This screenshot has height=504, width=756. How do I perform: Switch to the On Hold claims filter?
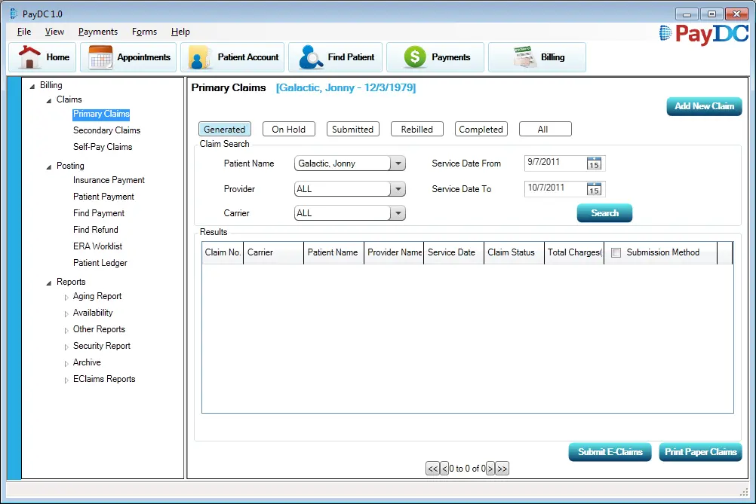(288, 129)
